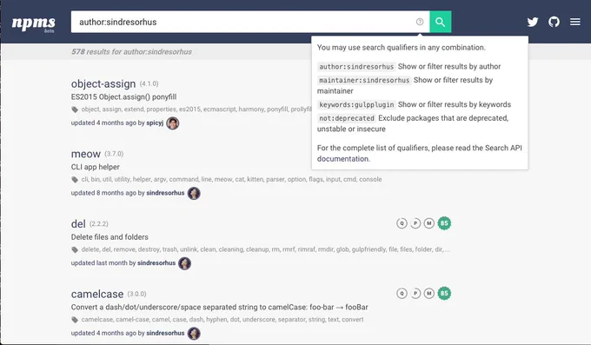Screen dimensions: 591x345
Task: Open the meow package title
Action: 86,154
